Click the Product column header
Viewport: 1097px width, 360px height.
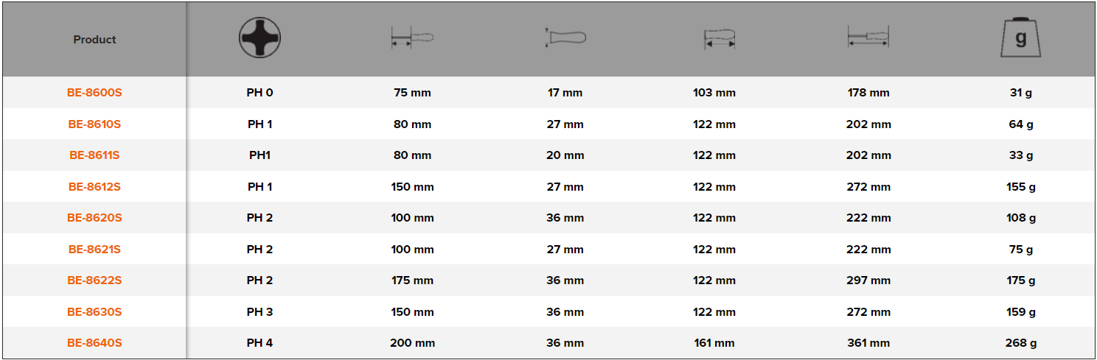pyautogui.click(x=94, y=40)
